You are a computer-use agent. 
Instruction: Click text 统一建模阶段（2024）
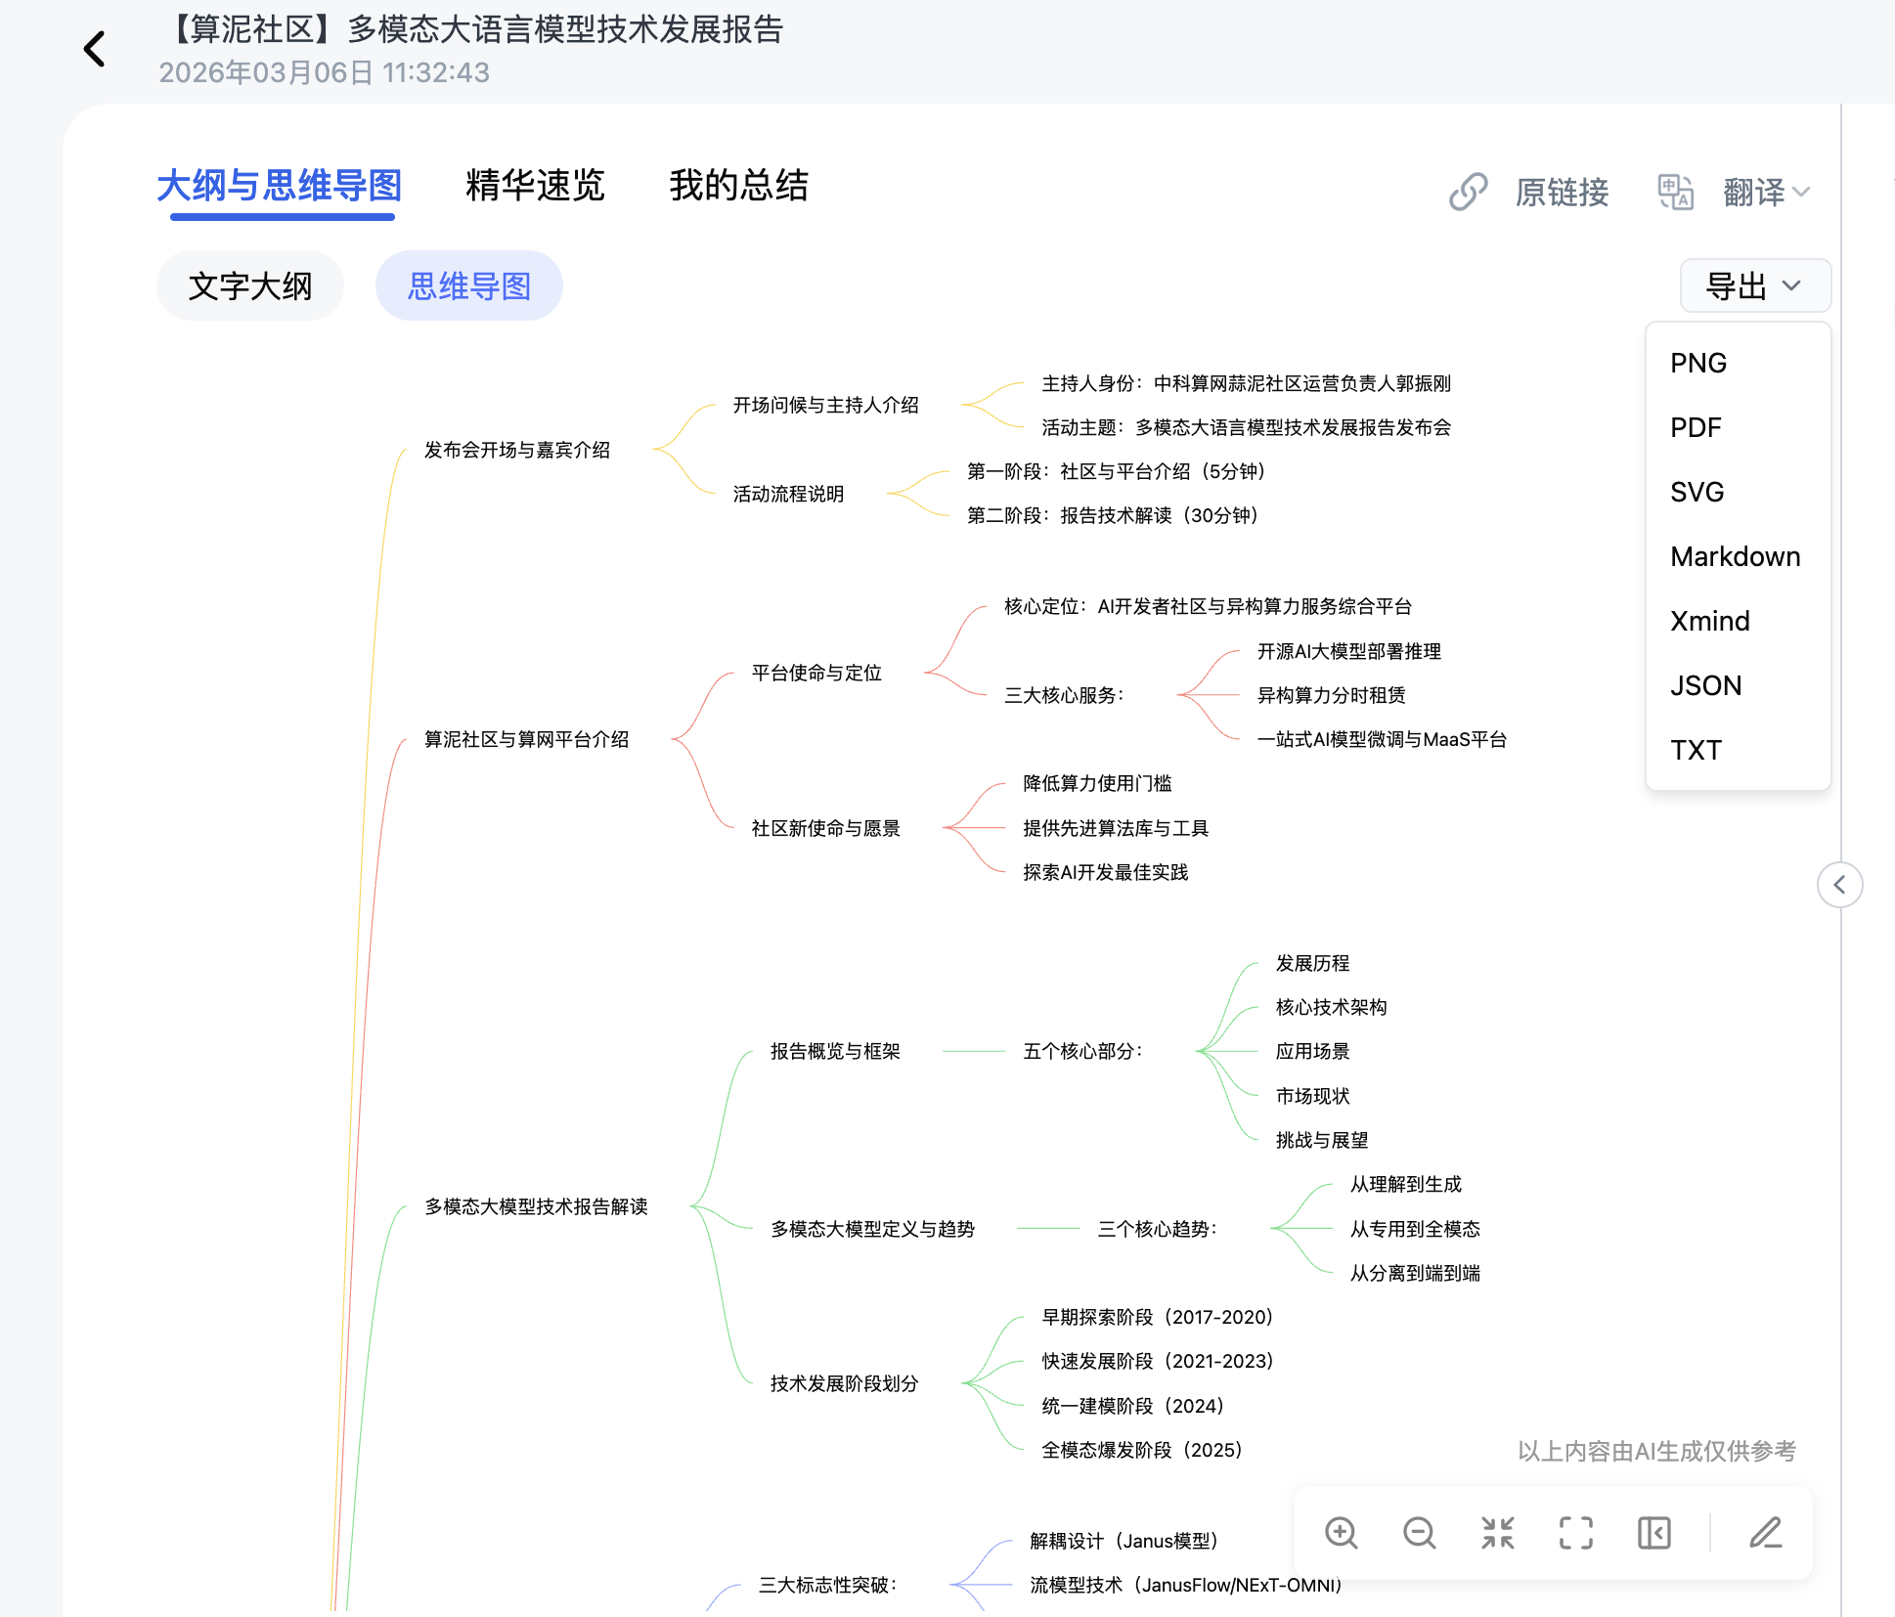click(x=1134, y=1406)
